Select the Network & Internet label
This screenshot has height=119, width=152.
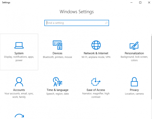[x=96, y=53]
